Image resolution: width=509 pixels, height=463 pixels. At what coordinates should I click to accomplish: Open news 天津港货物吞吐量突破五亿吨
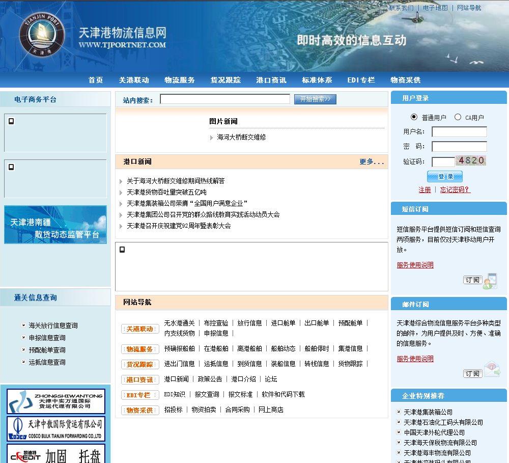point(166,193)
